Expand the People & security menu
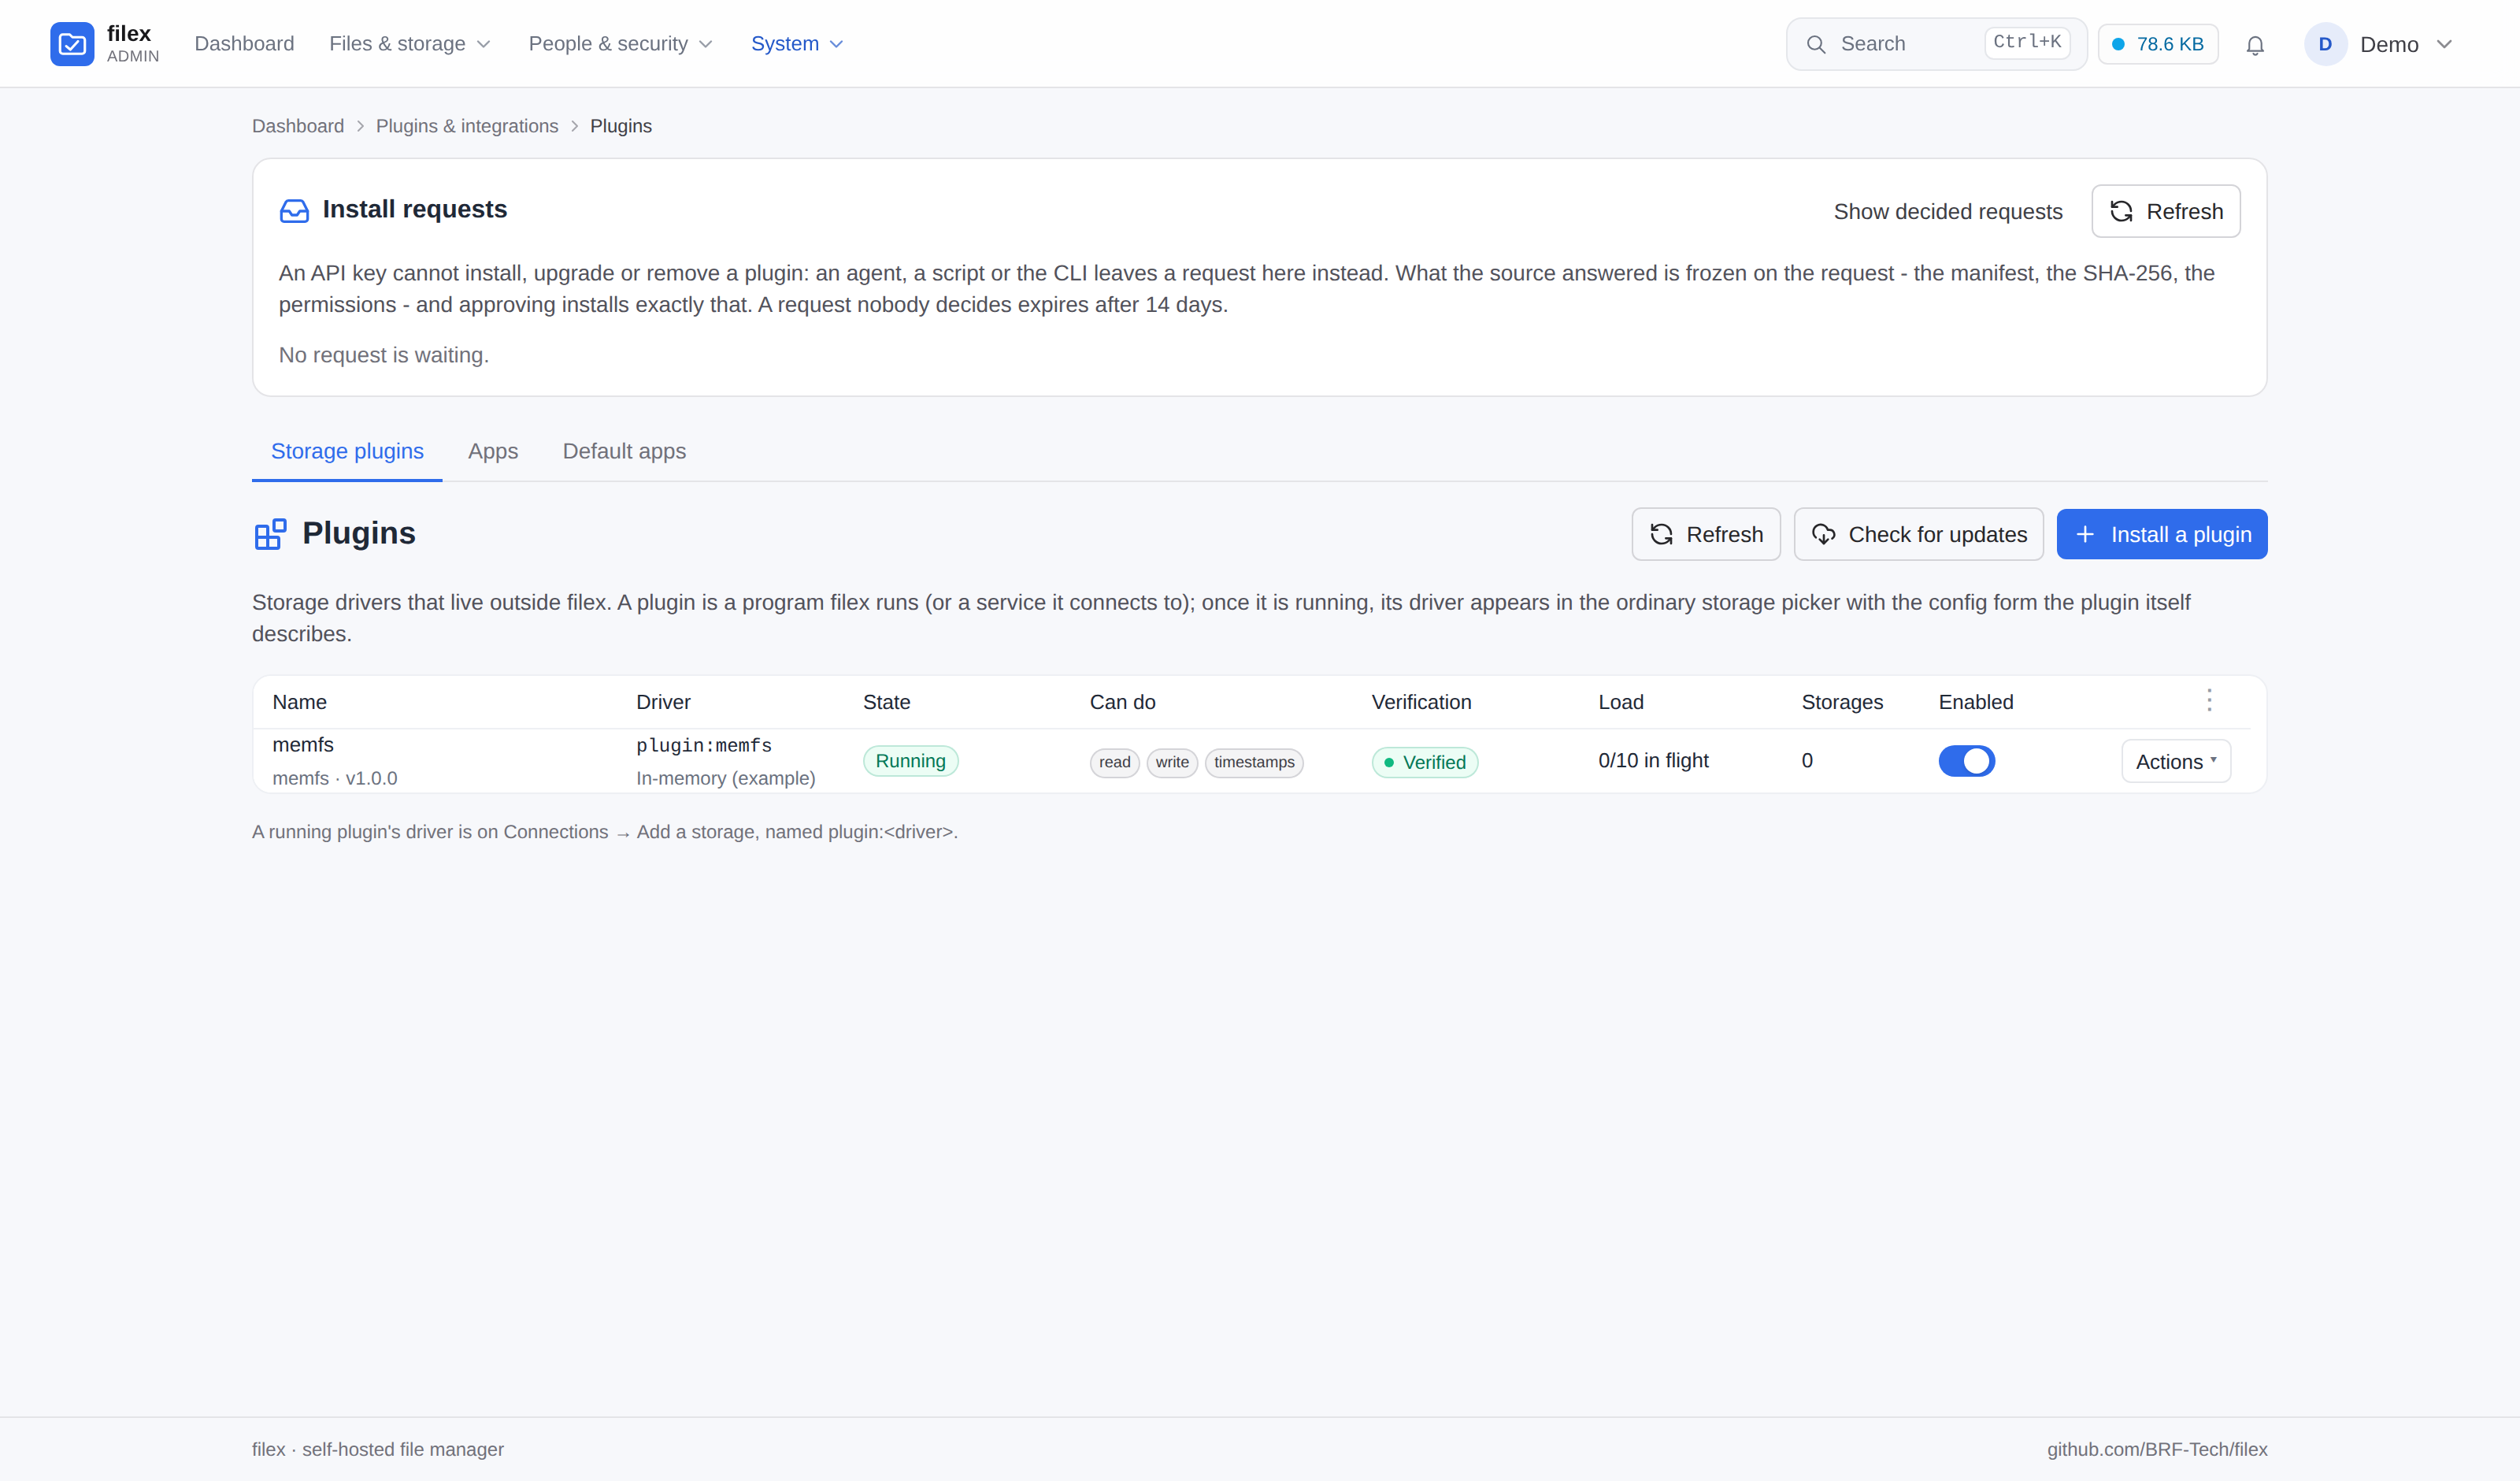The width and height of the screenshot is (2520, 1481). (620, 44)
